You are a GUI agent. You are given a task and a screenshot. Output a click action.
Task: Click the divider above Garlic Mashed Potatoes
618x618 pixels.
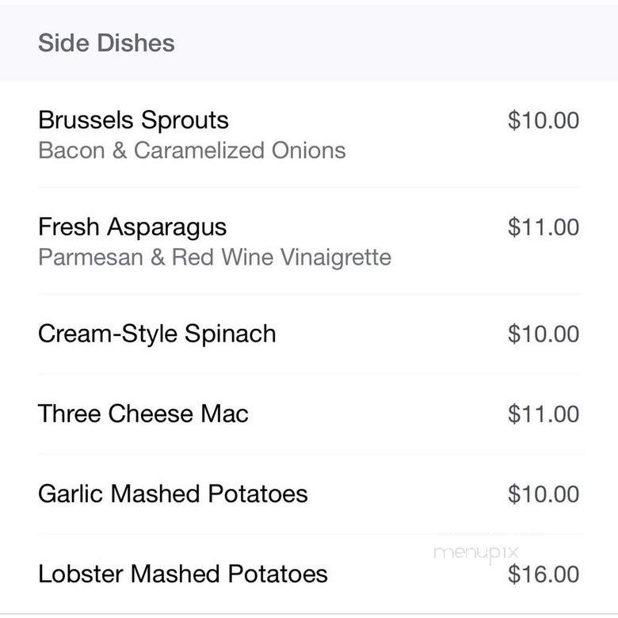(309, 454)
